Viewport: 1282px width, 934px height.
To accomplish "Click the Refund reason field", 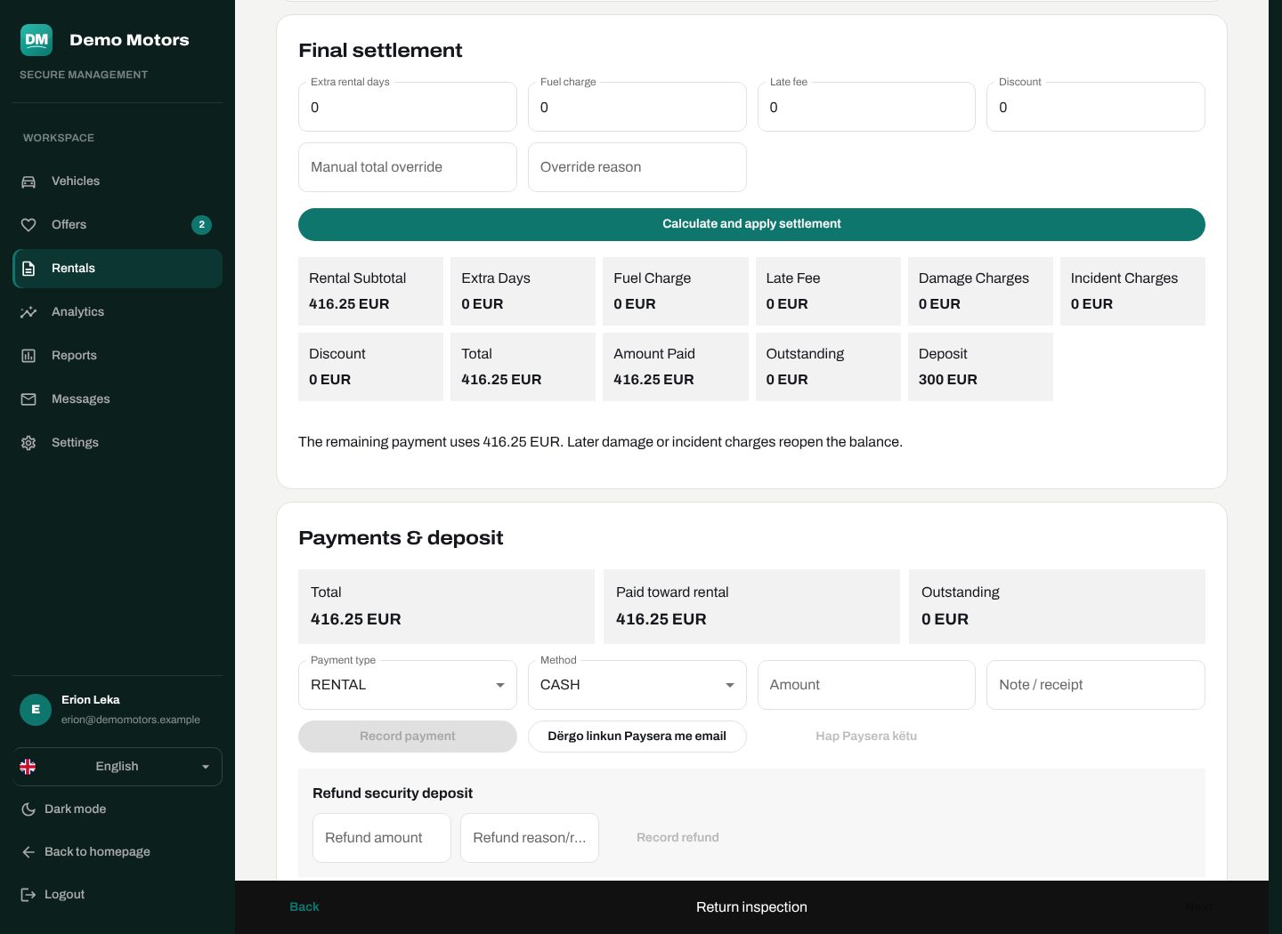I will 530,838.
